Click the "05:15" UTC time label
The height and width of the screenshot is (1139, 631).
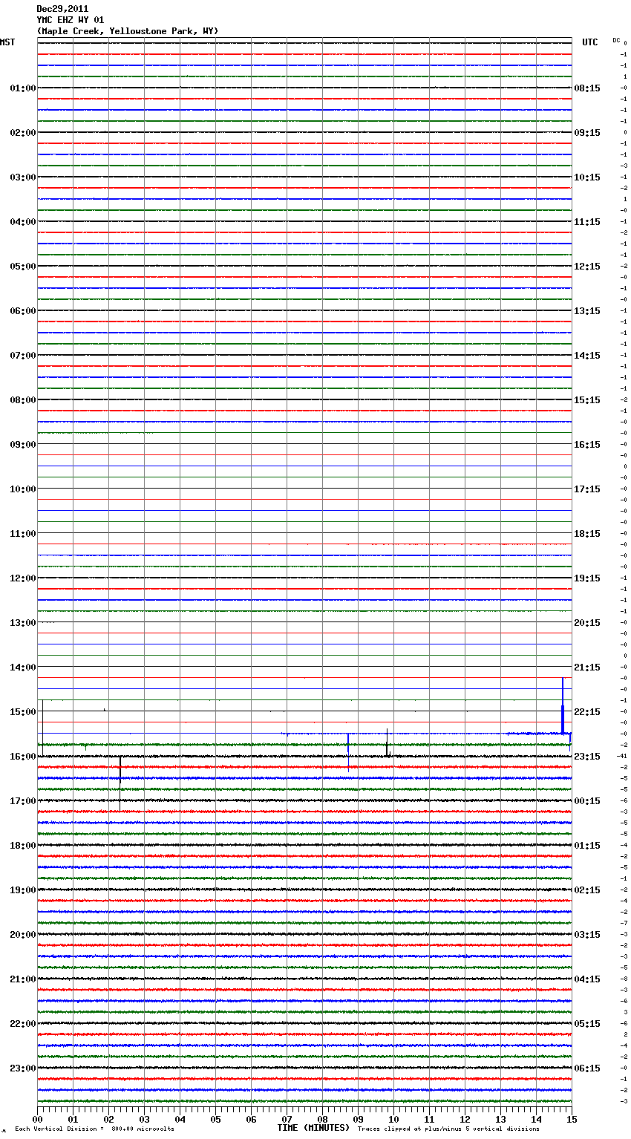pos(587,1024)
